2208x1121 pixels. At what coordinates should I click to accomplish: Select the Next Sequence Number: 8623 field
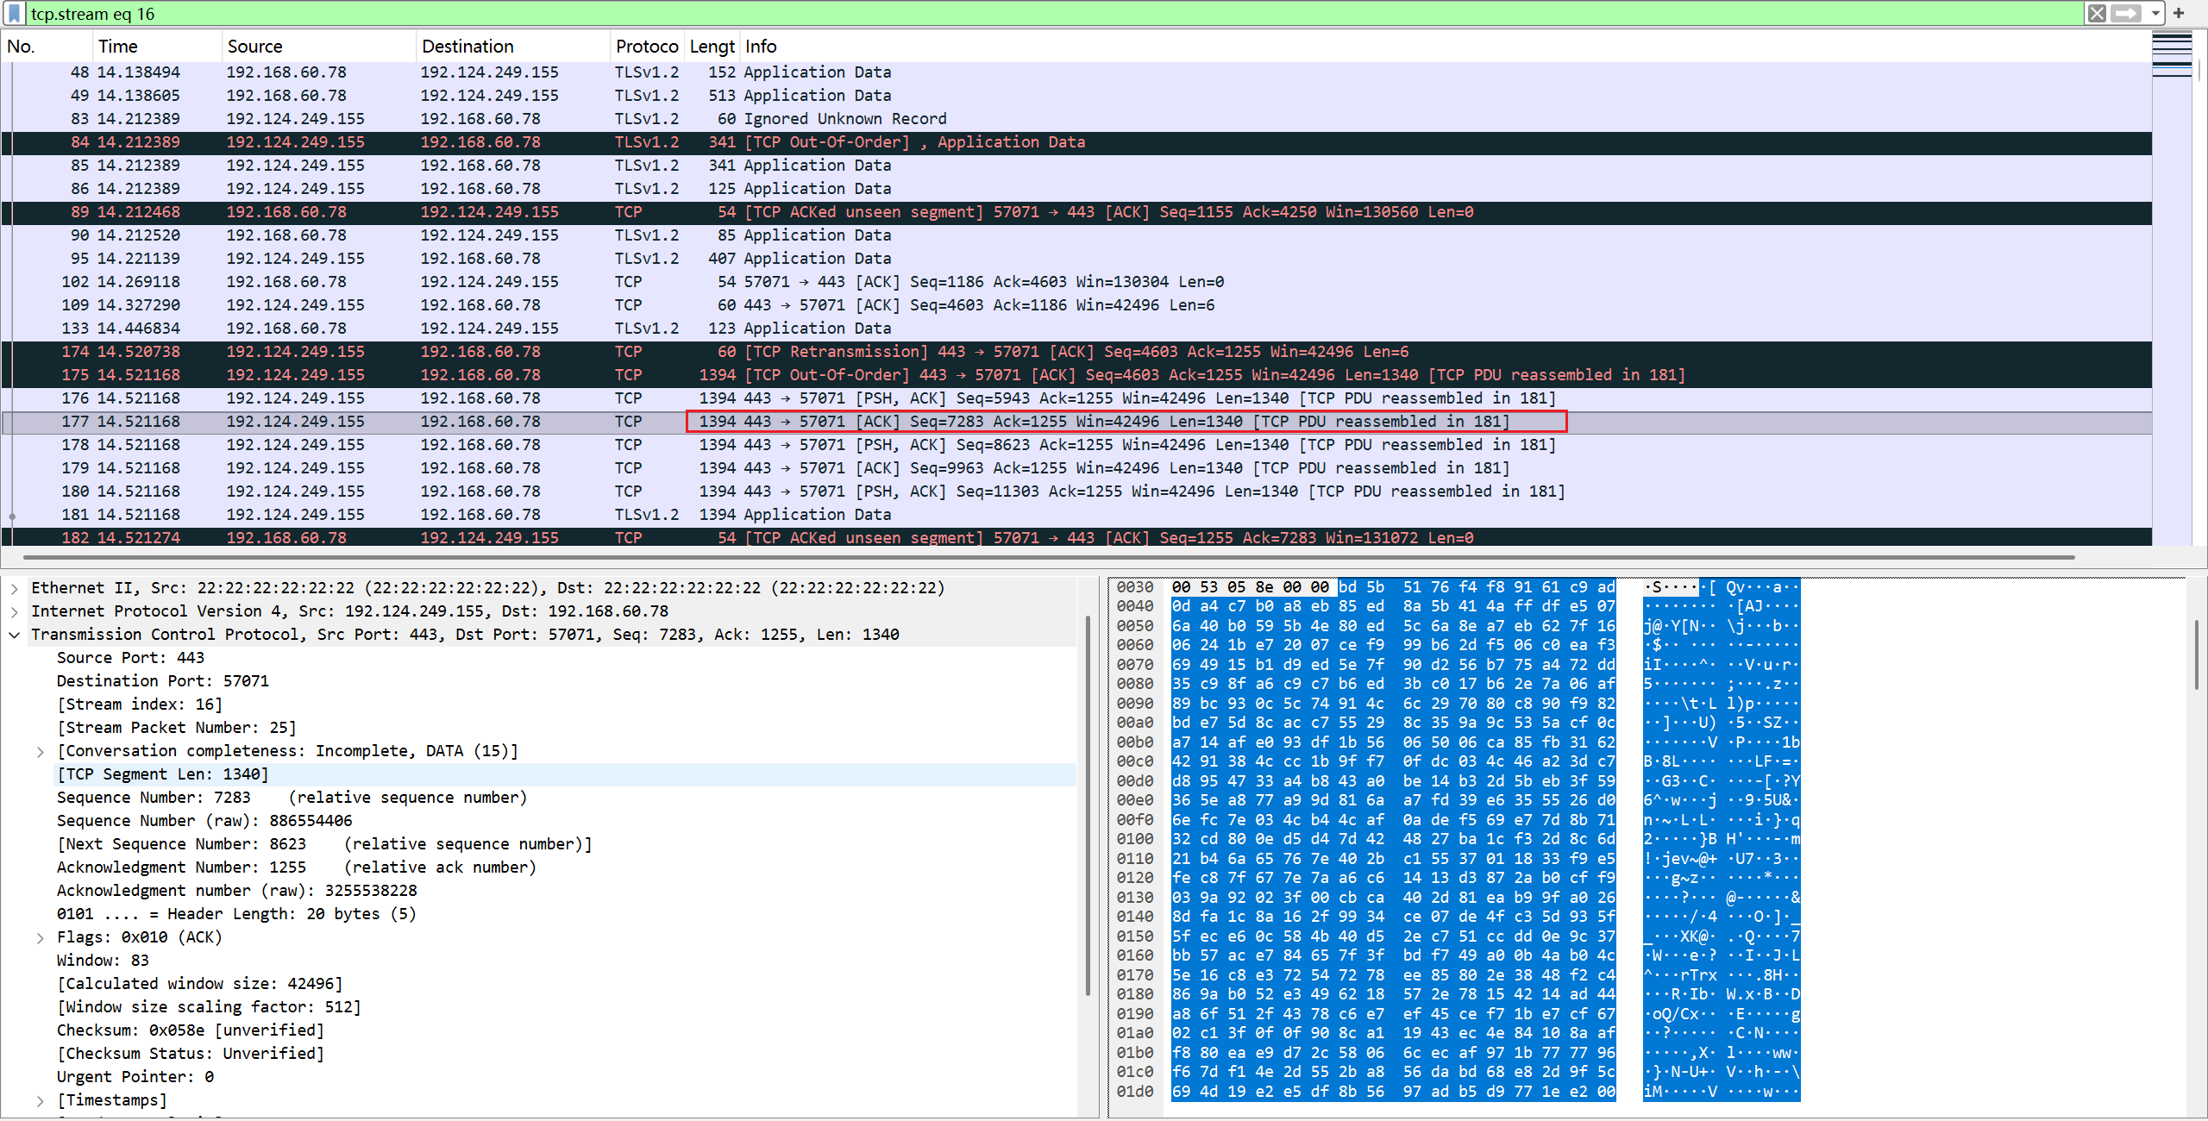click(x=324, y=844)
